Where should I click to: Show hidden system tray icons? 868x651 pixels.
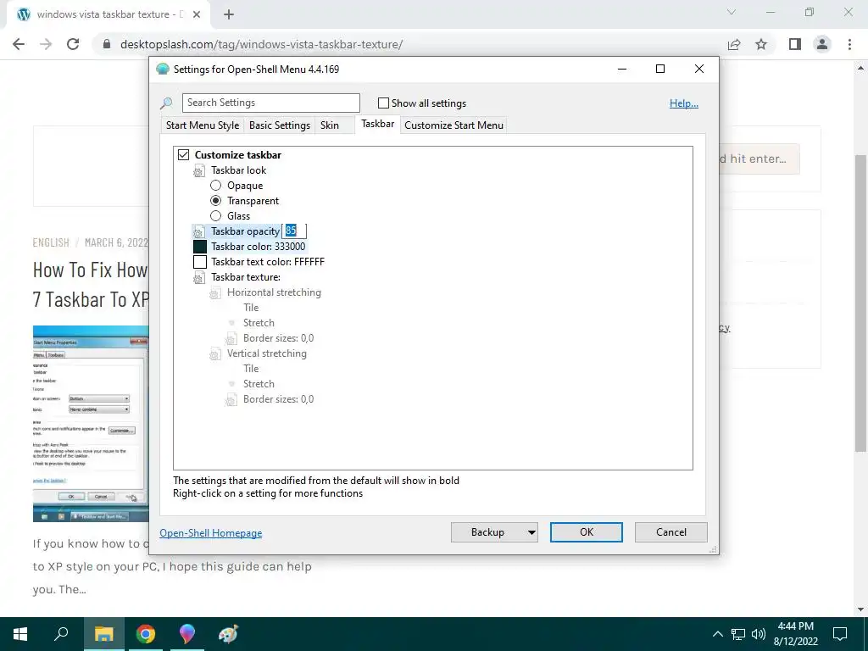(x=717, y=634)
